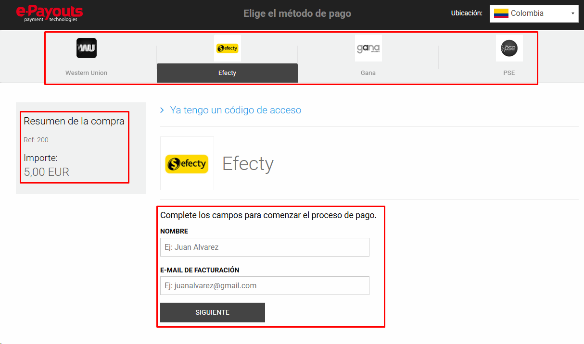The width and height of the screenshot is (584, 344).
Task: Open the PSE tab label
Action: click(x=509, y=73)
